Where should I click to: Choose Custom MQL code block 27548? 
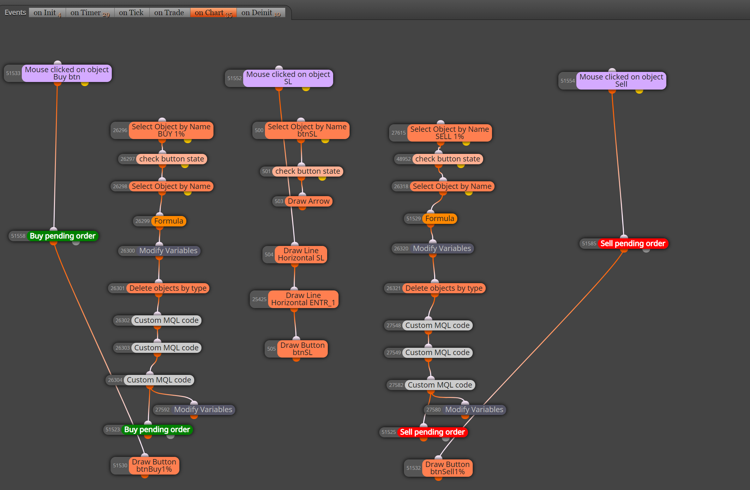(438, 325)
